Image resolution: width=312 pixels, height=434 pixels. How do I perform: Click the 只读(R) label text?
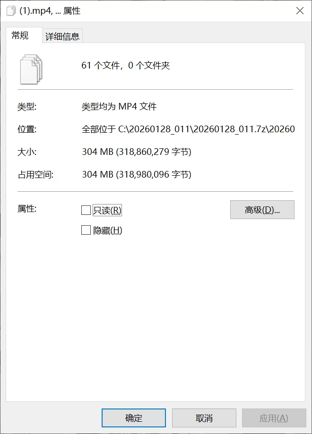[107, 210]
